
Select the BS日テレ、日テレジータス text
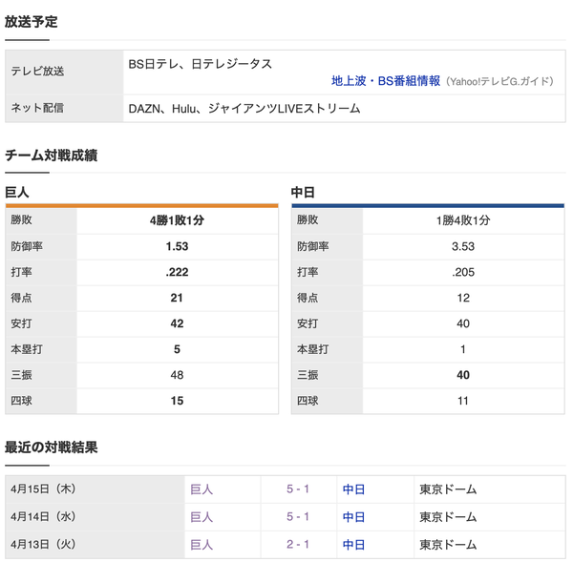point(201,64)
